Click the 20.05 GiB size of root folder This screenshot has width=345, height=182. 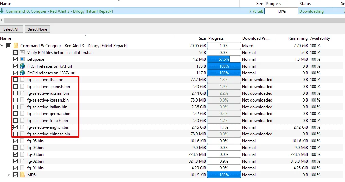pos(197,46)
